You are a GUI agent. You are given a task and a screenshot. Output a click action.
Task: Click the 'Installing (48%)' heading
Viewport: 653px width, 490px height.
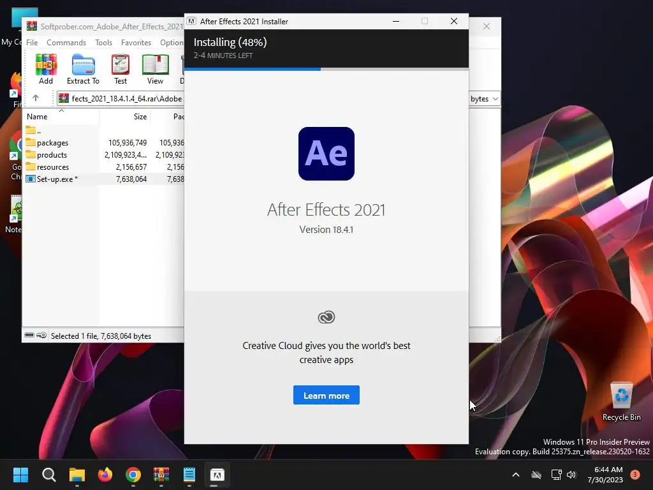click(230, 42)
